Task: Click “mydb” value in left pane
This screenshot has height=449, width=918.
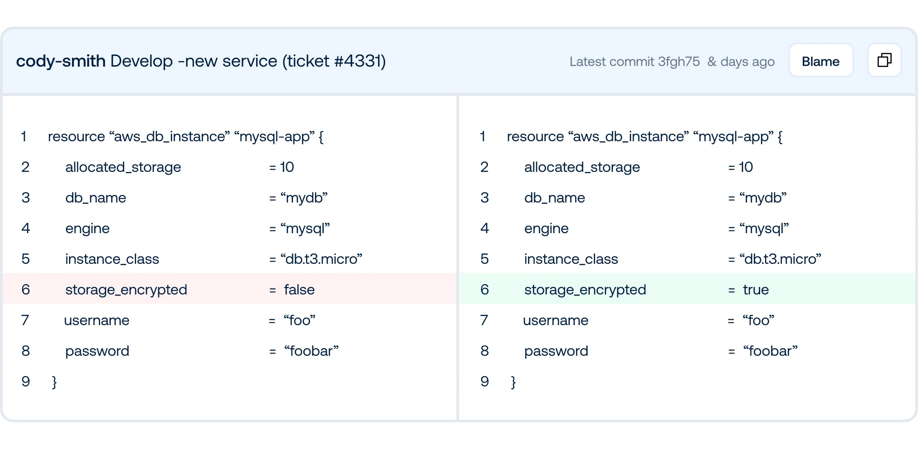Action: pos(304,198)
